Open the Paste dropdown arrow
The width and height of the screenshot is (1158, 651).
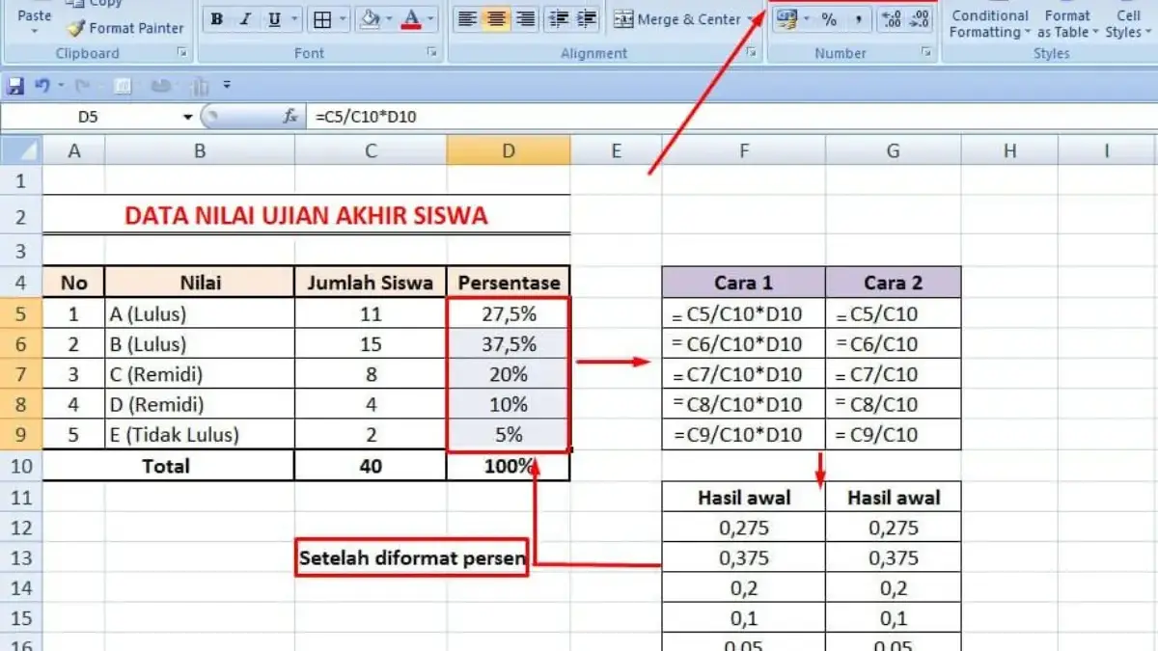[x=35, y=31]
